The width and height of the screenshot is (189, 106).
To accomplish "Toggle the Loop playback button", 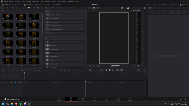I will [122, 70].
